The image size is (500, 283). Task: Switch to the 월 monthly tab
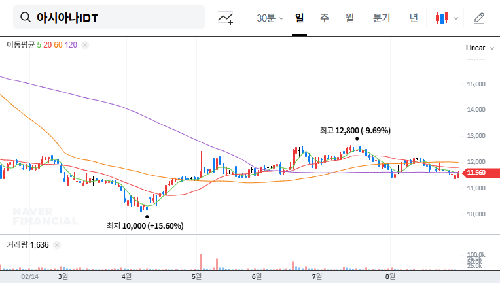click(x=349, y=18)
